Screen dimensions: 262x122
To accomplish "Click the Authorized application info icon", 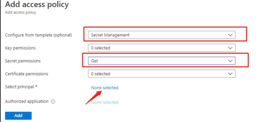I will point(53,101).
